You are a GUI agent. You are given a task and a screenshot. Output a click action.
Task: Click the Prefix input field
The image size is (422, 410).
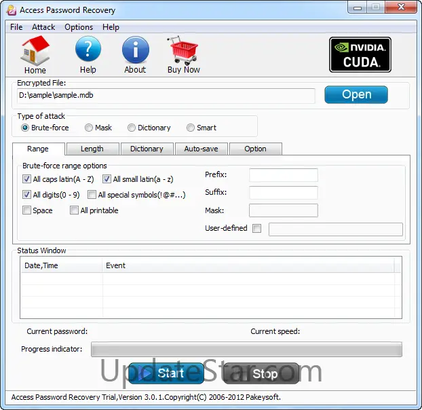pos(284,175)
